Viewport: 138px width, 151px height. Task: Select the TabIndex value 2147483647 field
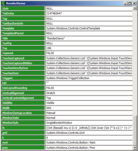click(89, 13)
